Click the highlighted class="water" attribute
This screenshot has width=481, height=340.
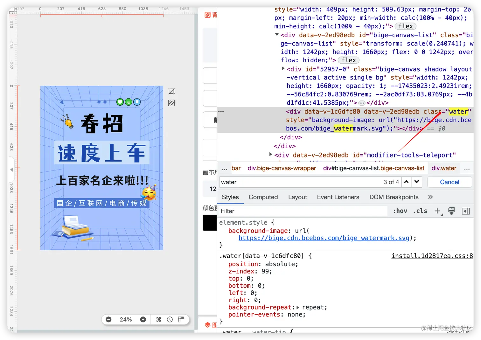point(447,112)
